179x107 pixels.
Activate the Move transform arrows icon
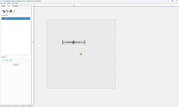[x=4, y=60]
